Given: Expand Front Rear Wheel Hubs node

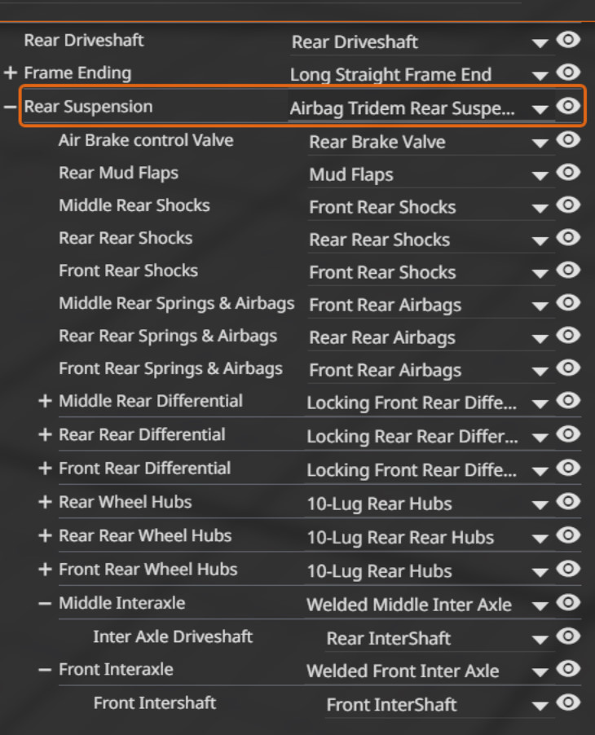Looking at the screenshot, I should [45, 569].
